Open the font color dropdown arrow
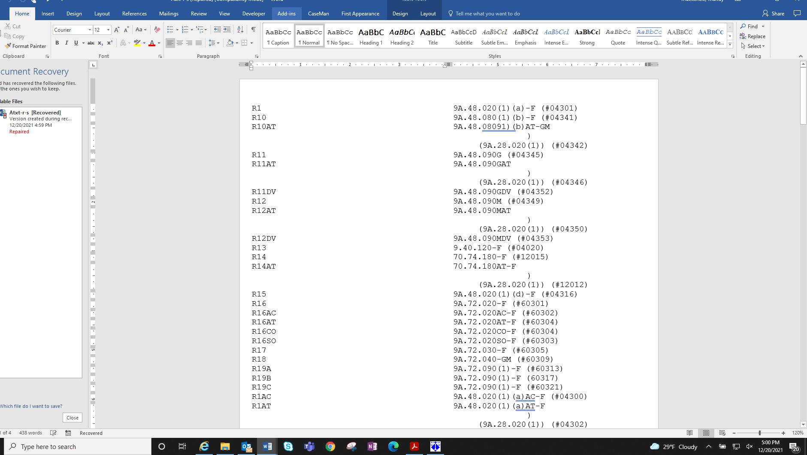This screenshot has width=807, height=455. point(159,43)
